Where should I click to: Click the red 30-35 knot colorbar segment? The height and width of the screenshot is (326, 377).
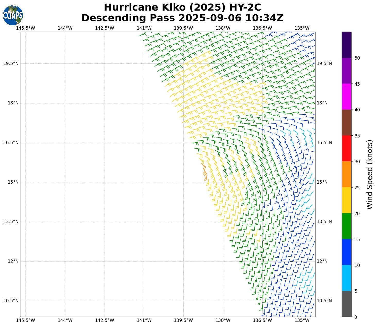(x=346, y=148)
